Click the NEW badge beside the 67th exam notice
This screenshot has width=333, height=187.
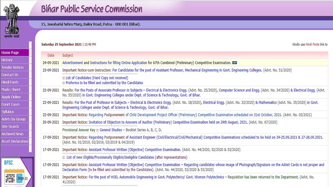click(x=234, y=63)
